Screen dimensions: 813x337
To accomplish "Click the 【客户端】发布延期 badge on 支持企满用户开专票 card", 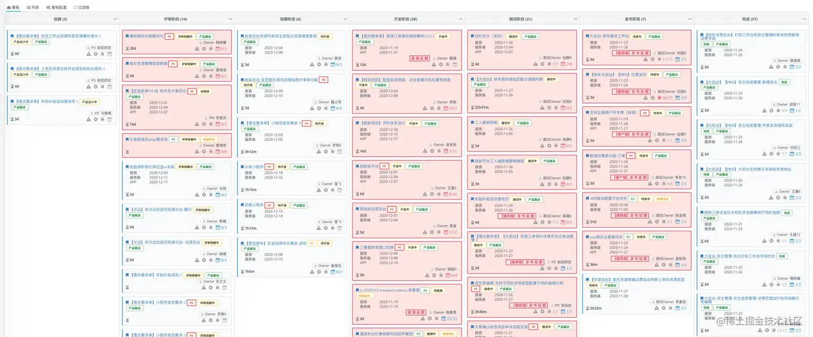I will [x=631, y=134].
